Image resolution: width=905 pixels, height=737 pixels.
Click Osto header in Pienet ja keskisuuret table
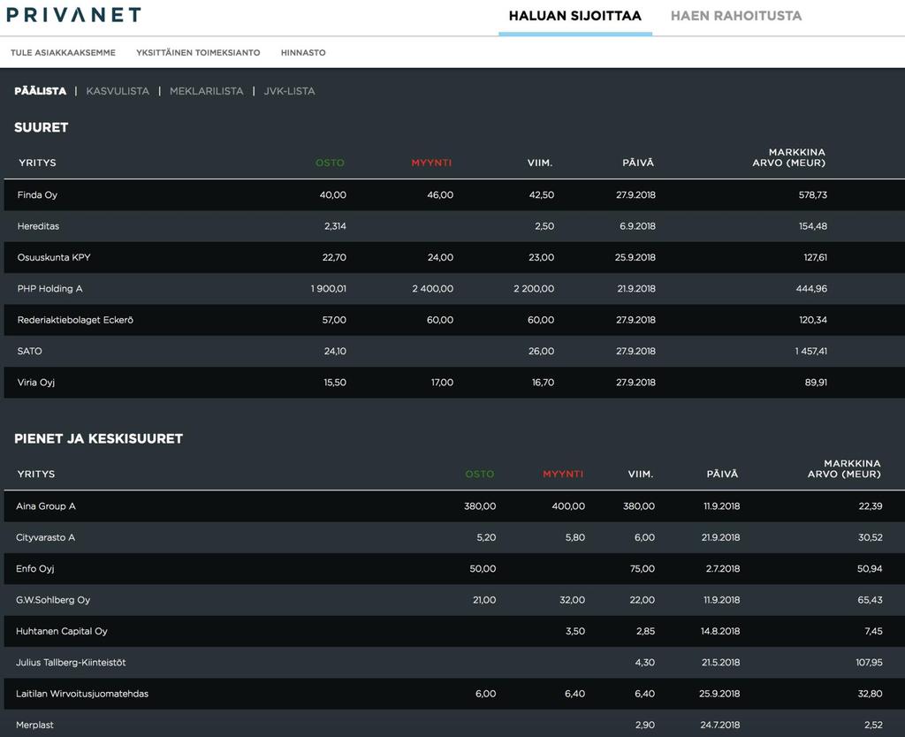[480, 474]
